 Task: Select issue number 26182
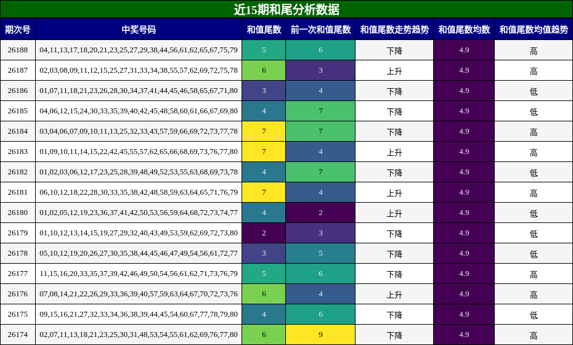click(x=17, y=172)
